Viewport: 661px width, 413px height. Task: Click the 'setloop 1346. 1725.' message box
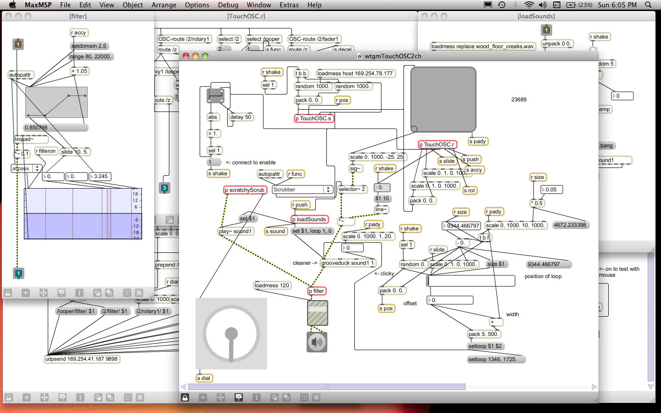coord(496,359)
